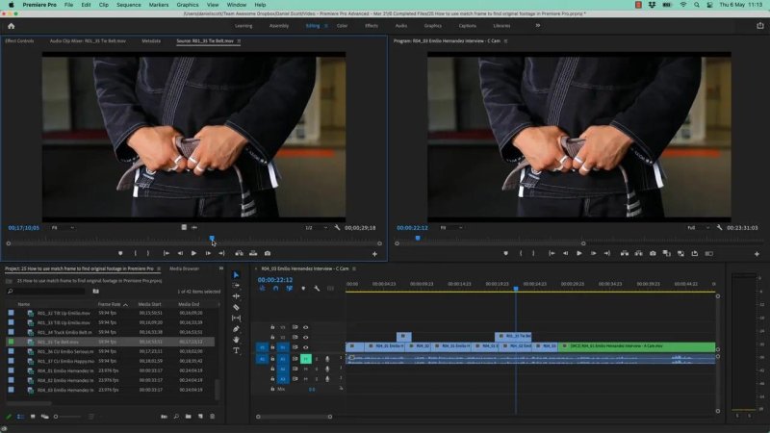
Task: Open Source monitor Fit zoom dropdown
Action: [x=63, y=228]
